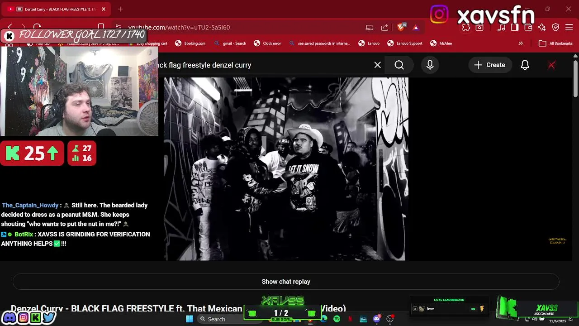Start voice search with microphone icon
The width and height of the screenshot is (579, 326).
coord(430,65)
